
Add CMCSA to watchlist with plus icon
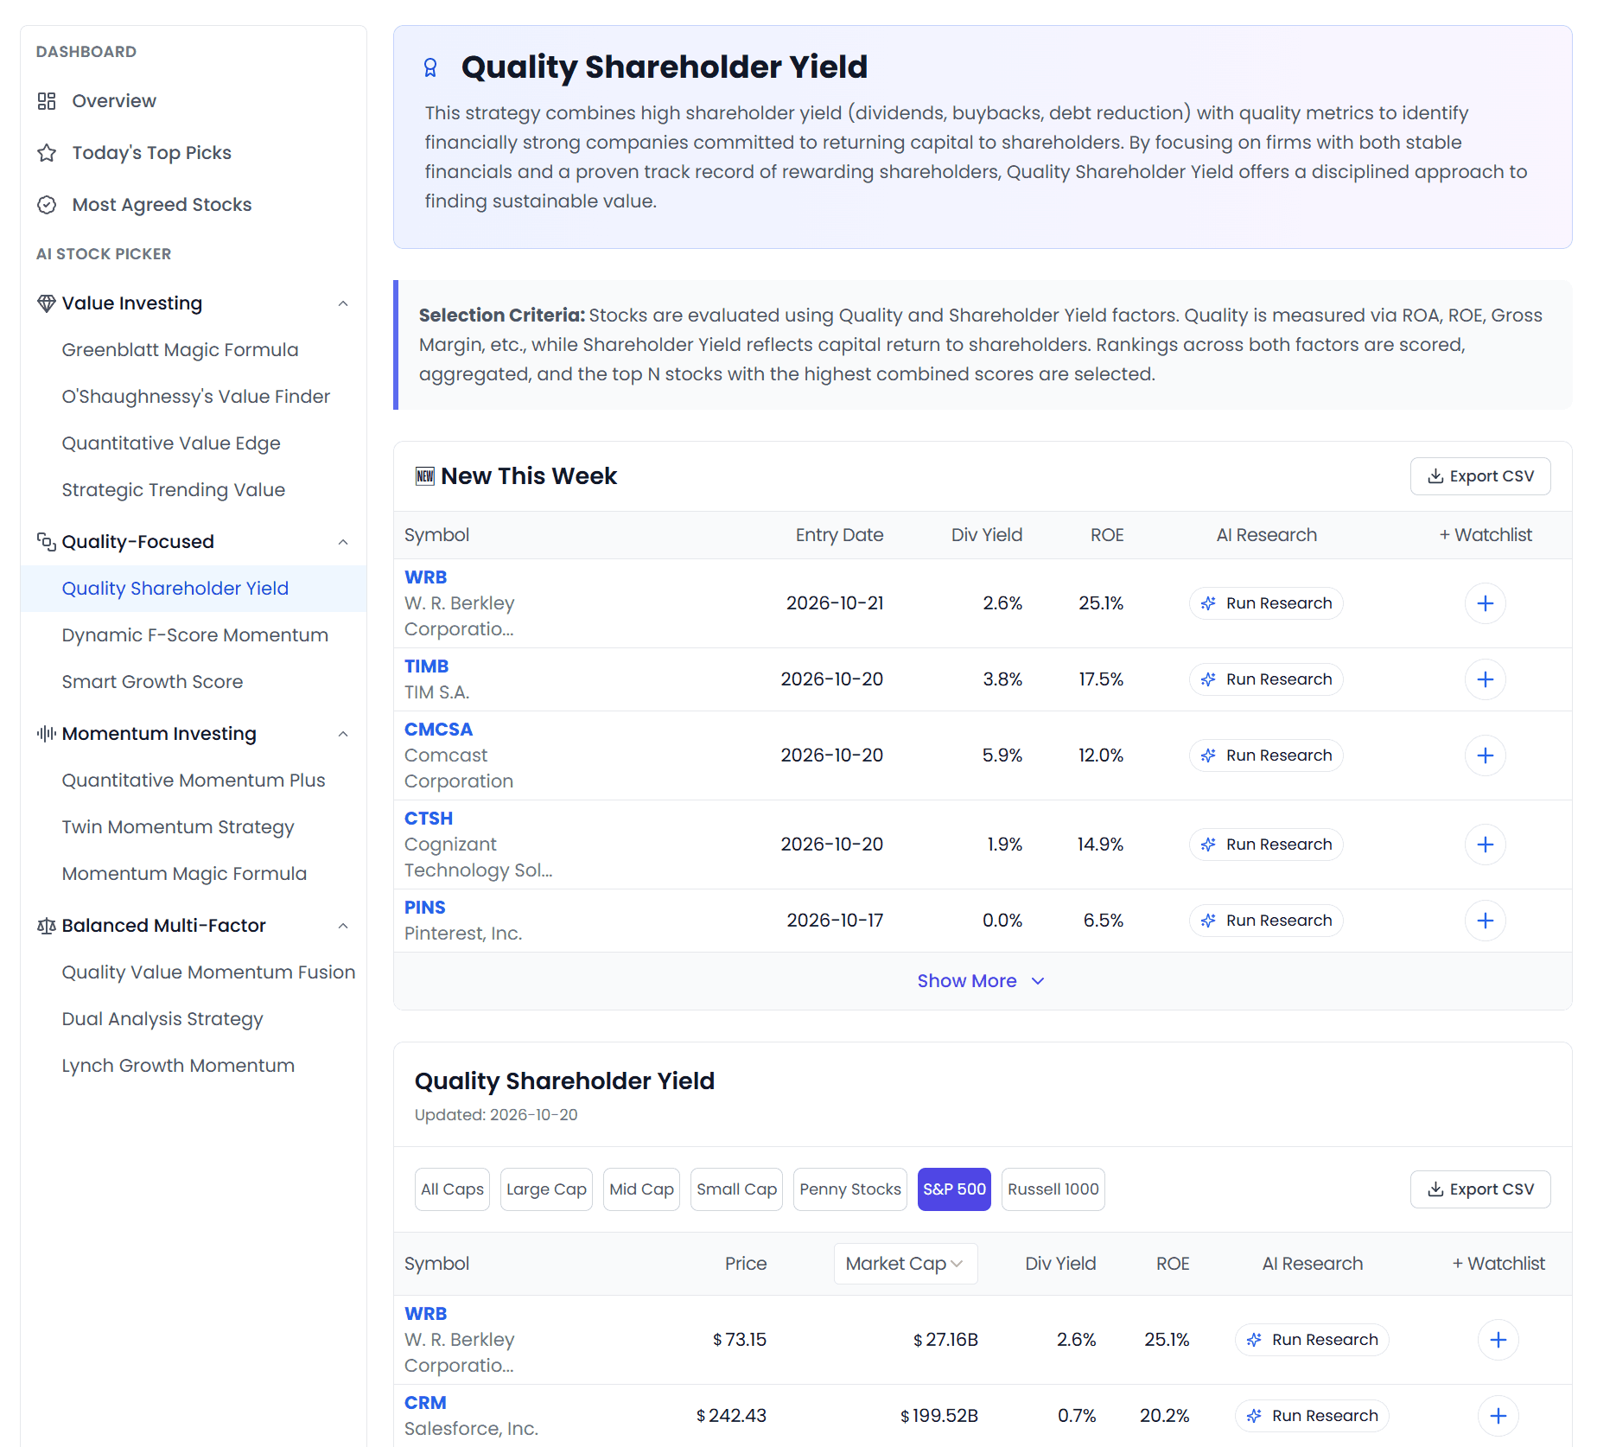1486,755
